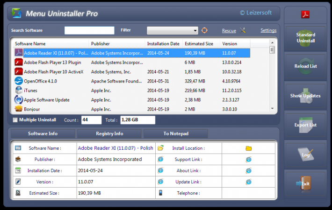Click the telephone icon beside Telephone label
The width and height of the screenshot is (332, 210).
(x=160, y=193)
